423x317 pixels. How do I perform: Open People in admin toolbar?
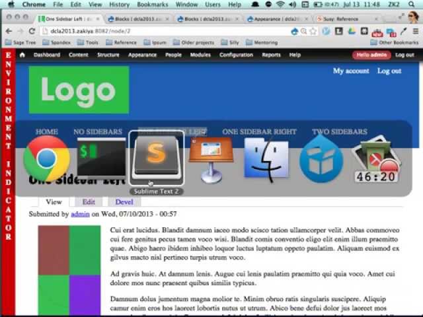point(173,55)
